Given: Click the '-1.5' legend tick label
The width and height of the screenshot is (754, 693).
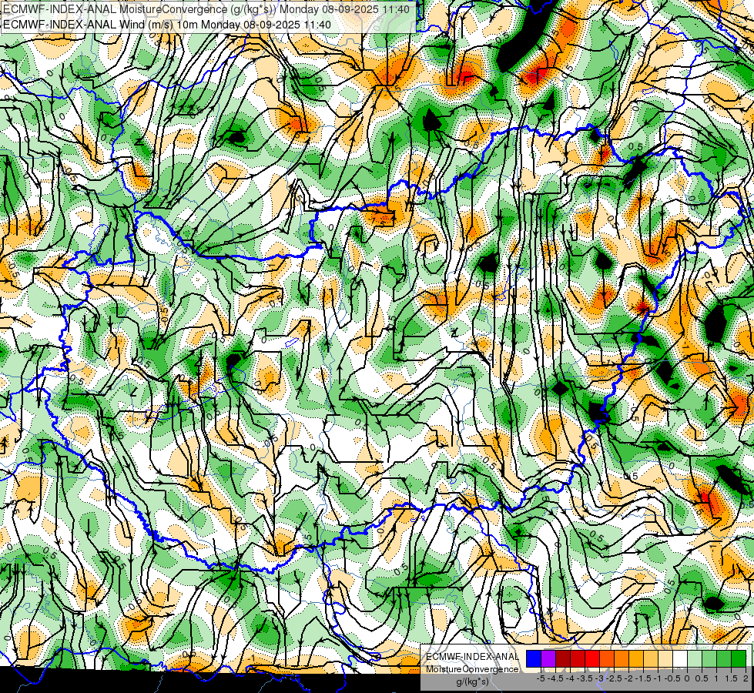Looking at the screenshot, I should click(x=643, y=678).
